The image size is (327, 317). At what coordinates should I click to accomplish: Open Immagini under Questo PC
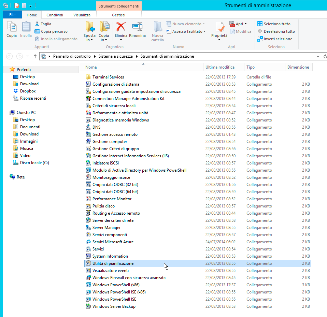(29, 141)
